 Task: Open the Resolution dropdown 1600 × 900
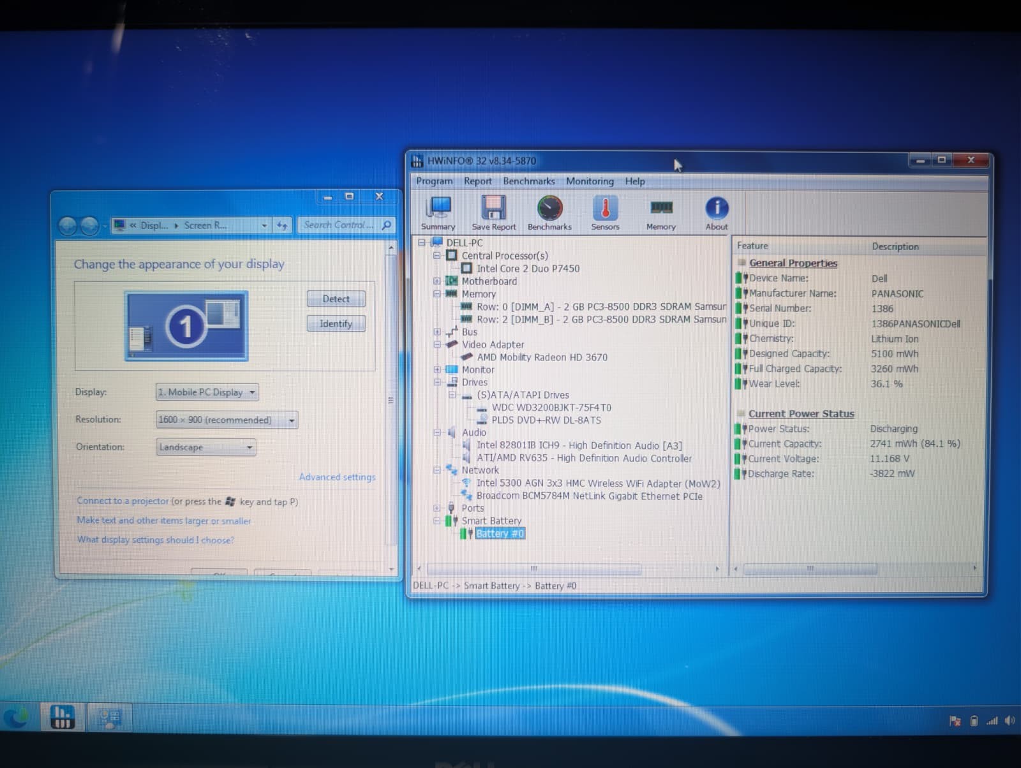[x=227, y=420]
